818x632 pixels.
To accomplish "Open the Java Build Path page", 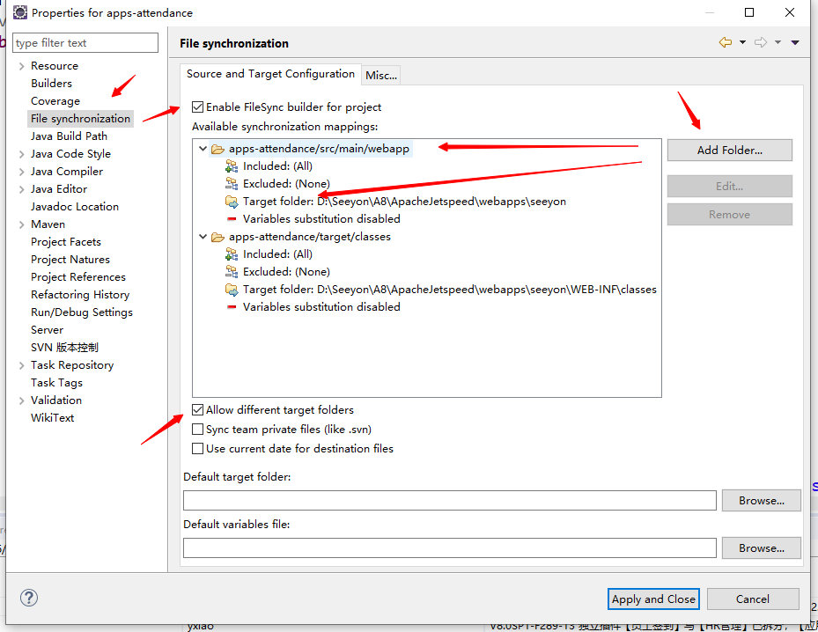I will 69,136.
